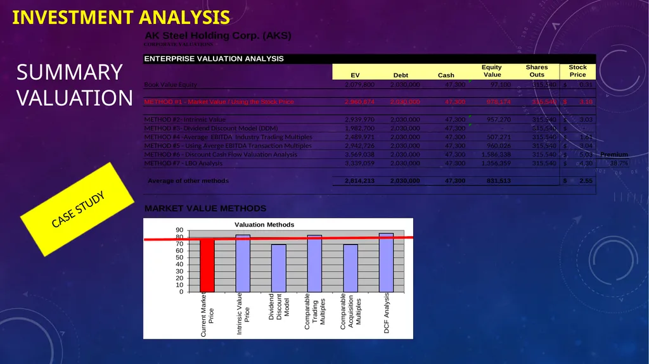Image resolution: width=649 pixels, height=364 pixels.
Task: Click 'ENTERPRISE VALUATION ANALYSIS' black header bar
Action: tap(369, 59)
